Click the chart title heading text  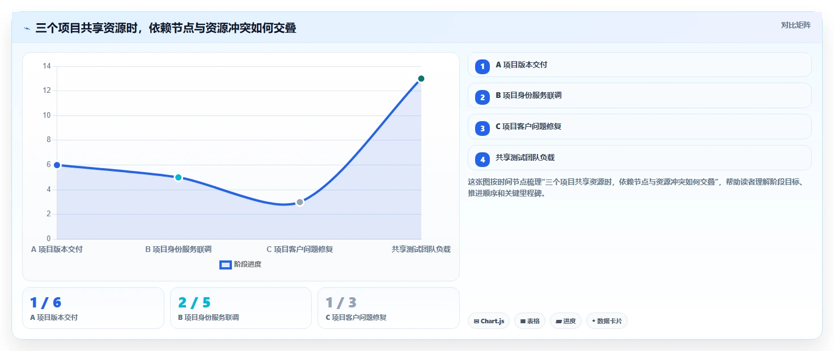point(166,28)
